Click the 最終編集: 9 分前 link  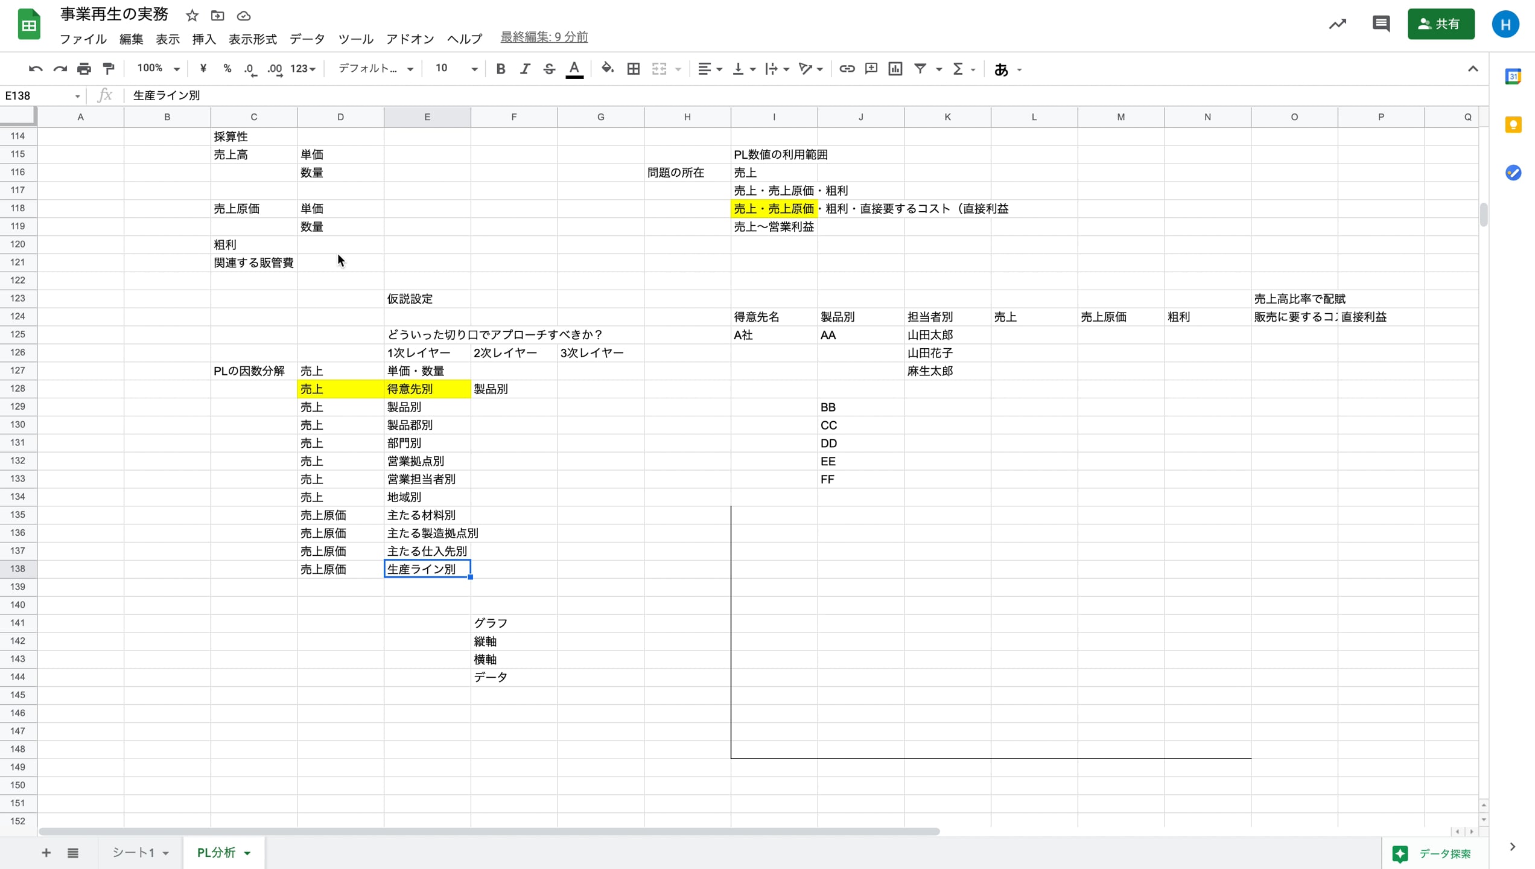543,37
